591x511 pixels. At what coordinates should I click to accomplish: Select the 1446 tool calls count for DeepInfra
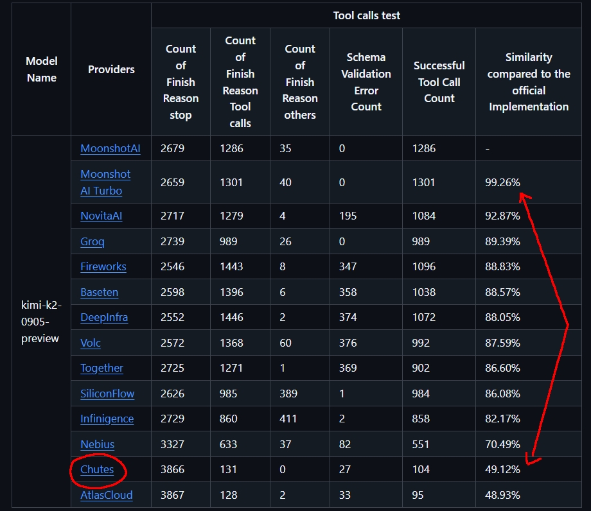coord(231,317)
